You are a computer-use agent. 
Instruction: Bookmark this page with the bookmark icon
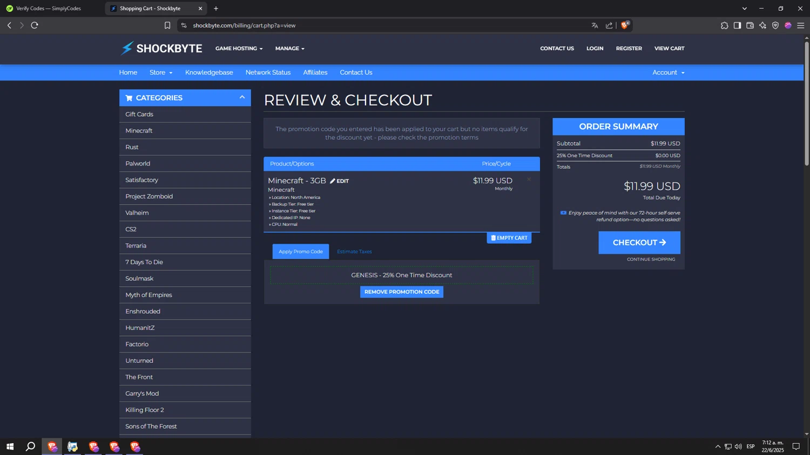click(x=167, y=25)
